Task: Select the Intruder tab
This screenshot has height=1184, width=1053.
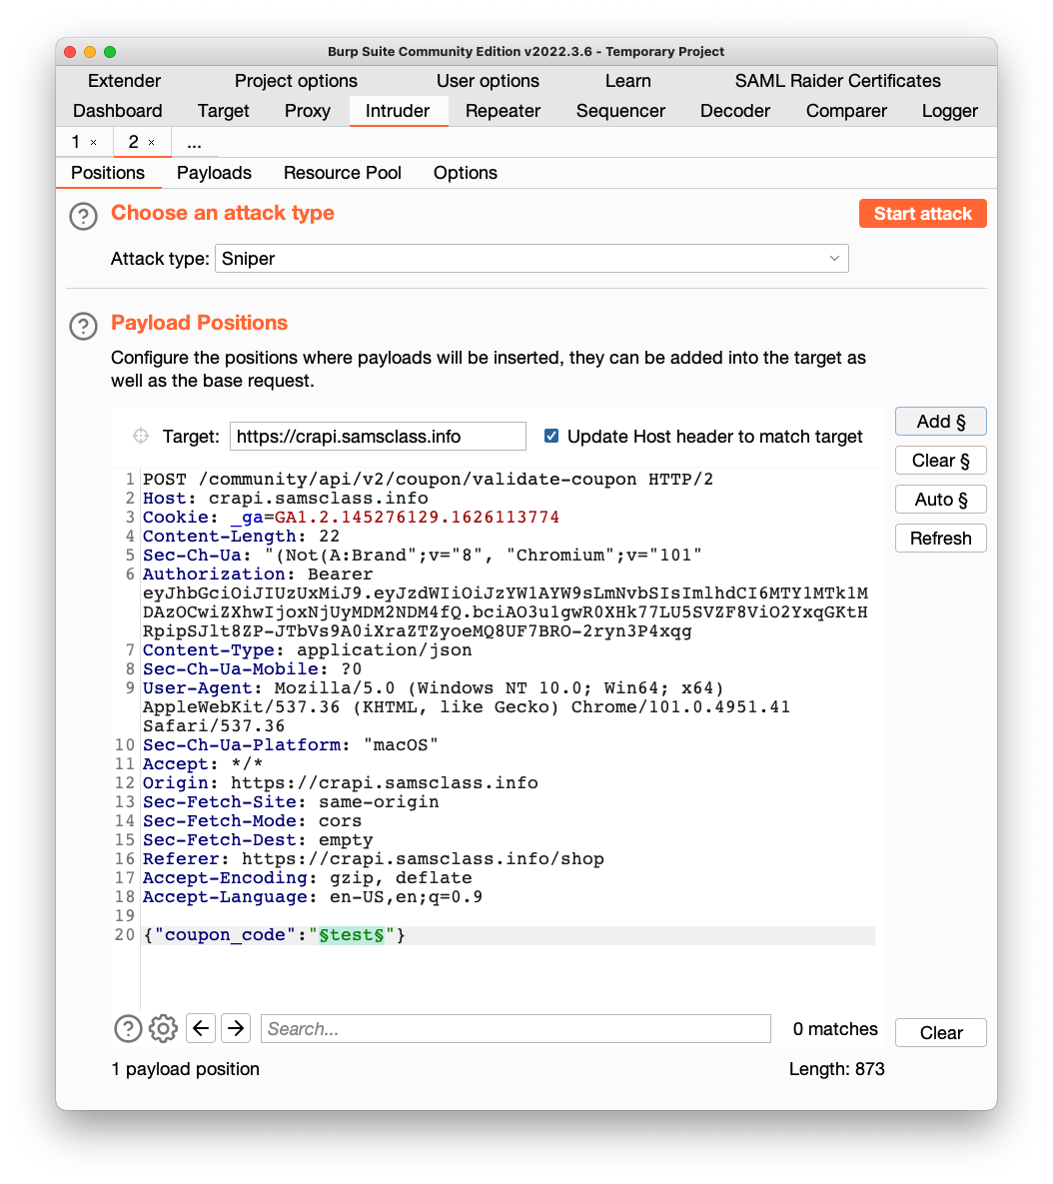Action: pyautogui.click(x=398, y=111)
